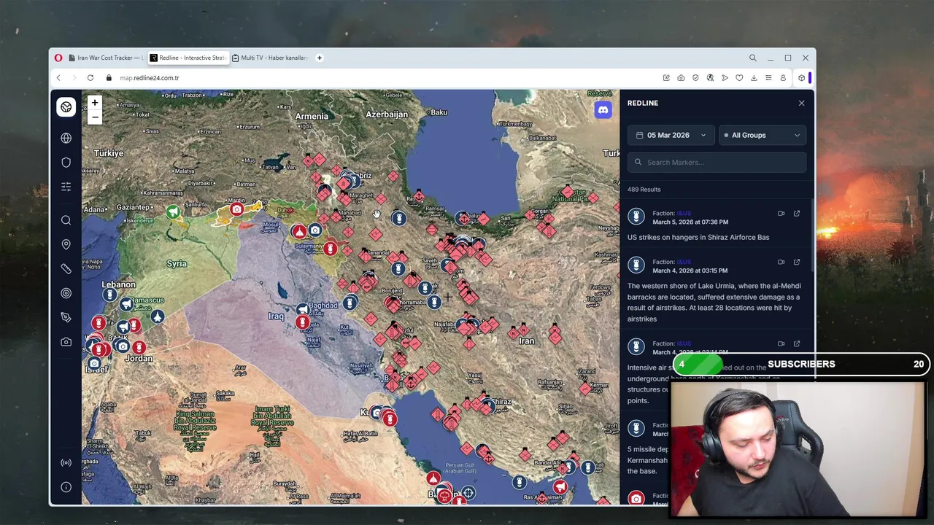Select the 'March 4, 2026 at 03:15 PM' timestamp
The image size is (934, 525).
[690, 271]
